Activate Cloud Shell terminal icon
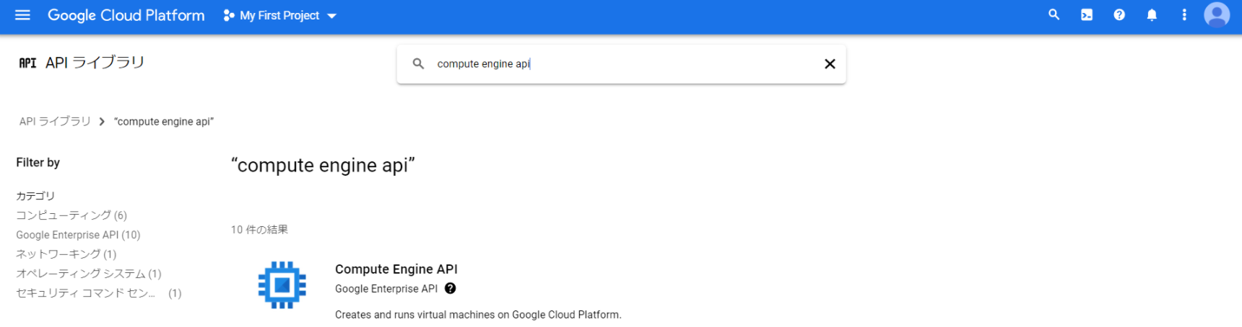The image size is (1242, 327). pos(1086,15)
